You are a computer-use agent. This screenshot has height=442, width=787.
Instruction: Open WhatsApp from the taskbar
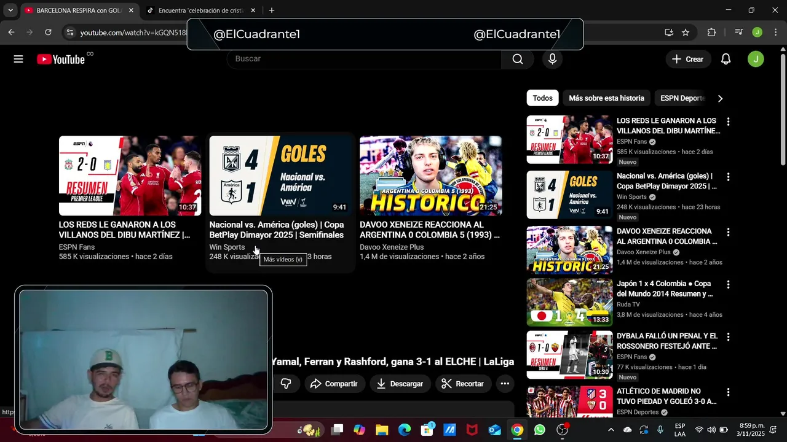(540, 430)
